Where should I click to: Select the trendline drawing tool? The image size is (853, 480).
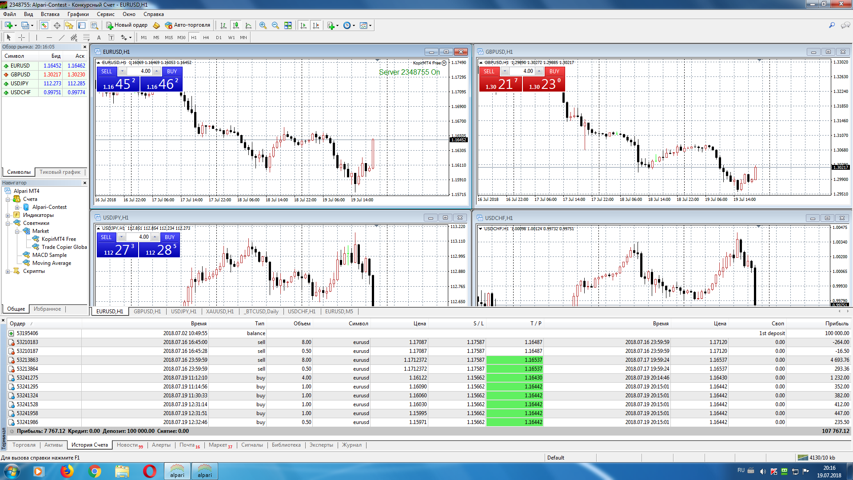[x=62, y=38]
